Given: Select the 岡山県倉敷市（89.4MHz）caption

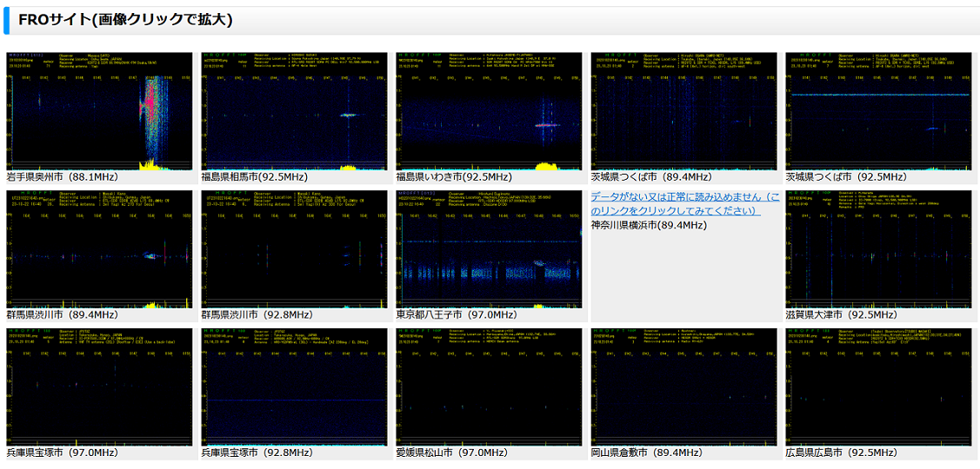Looking at the screenshot, I should (648, 452).
